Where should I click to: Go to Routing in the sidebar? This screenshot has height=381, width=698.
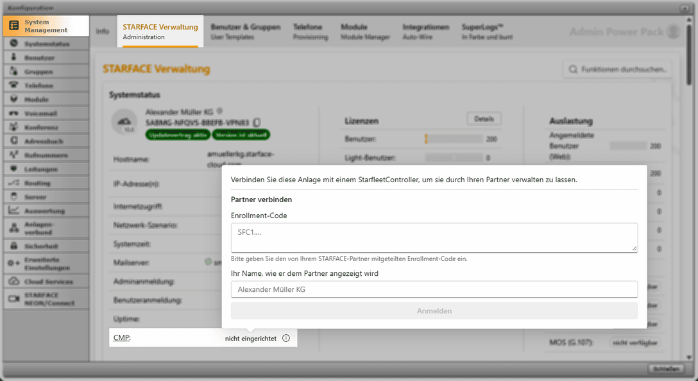tap(46, 183)
